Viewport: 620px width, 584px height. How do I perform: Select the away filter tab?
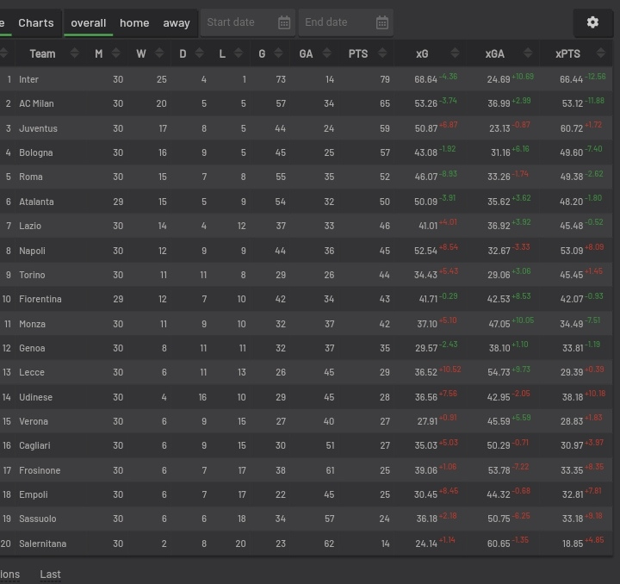click(177, 23)
